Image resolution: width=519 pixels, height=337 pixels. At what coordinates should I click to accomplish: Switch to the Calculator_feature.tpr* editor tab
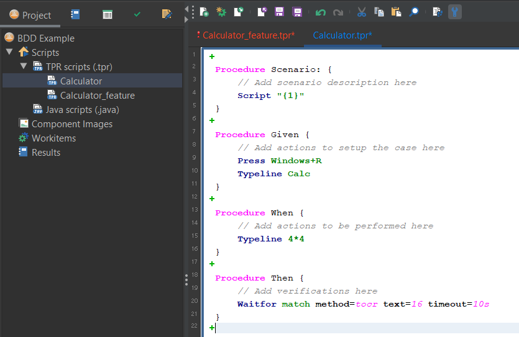[247, 35]
